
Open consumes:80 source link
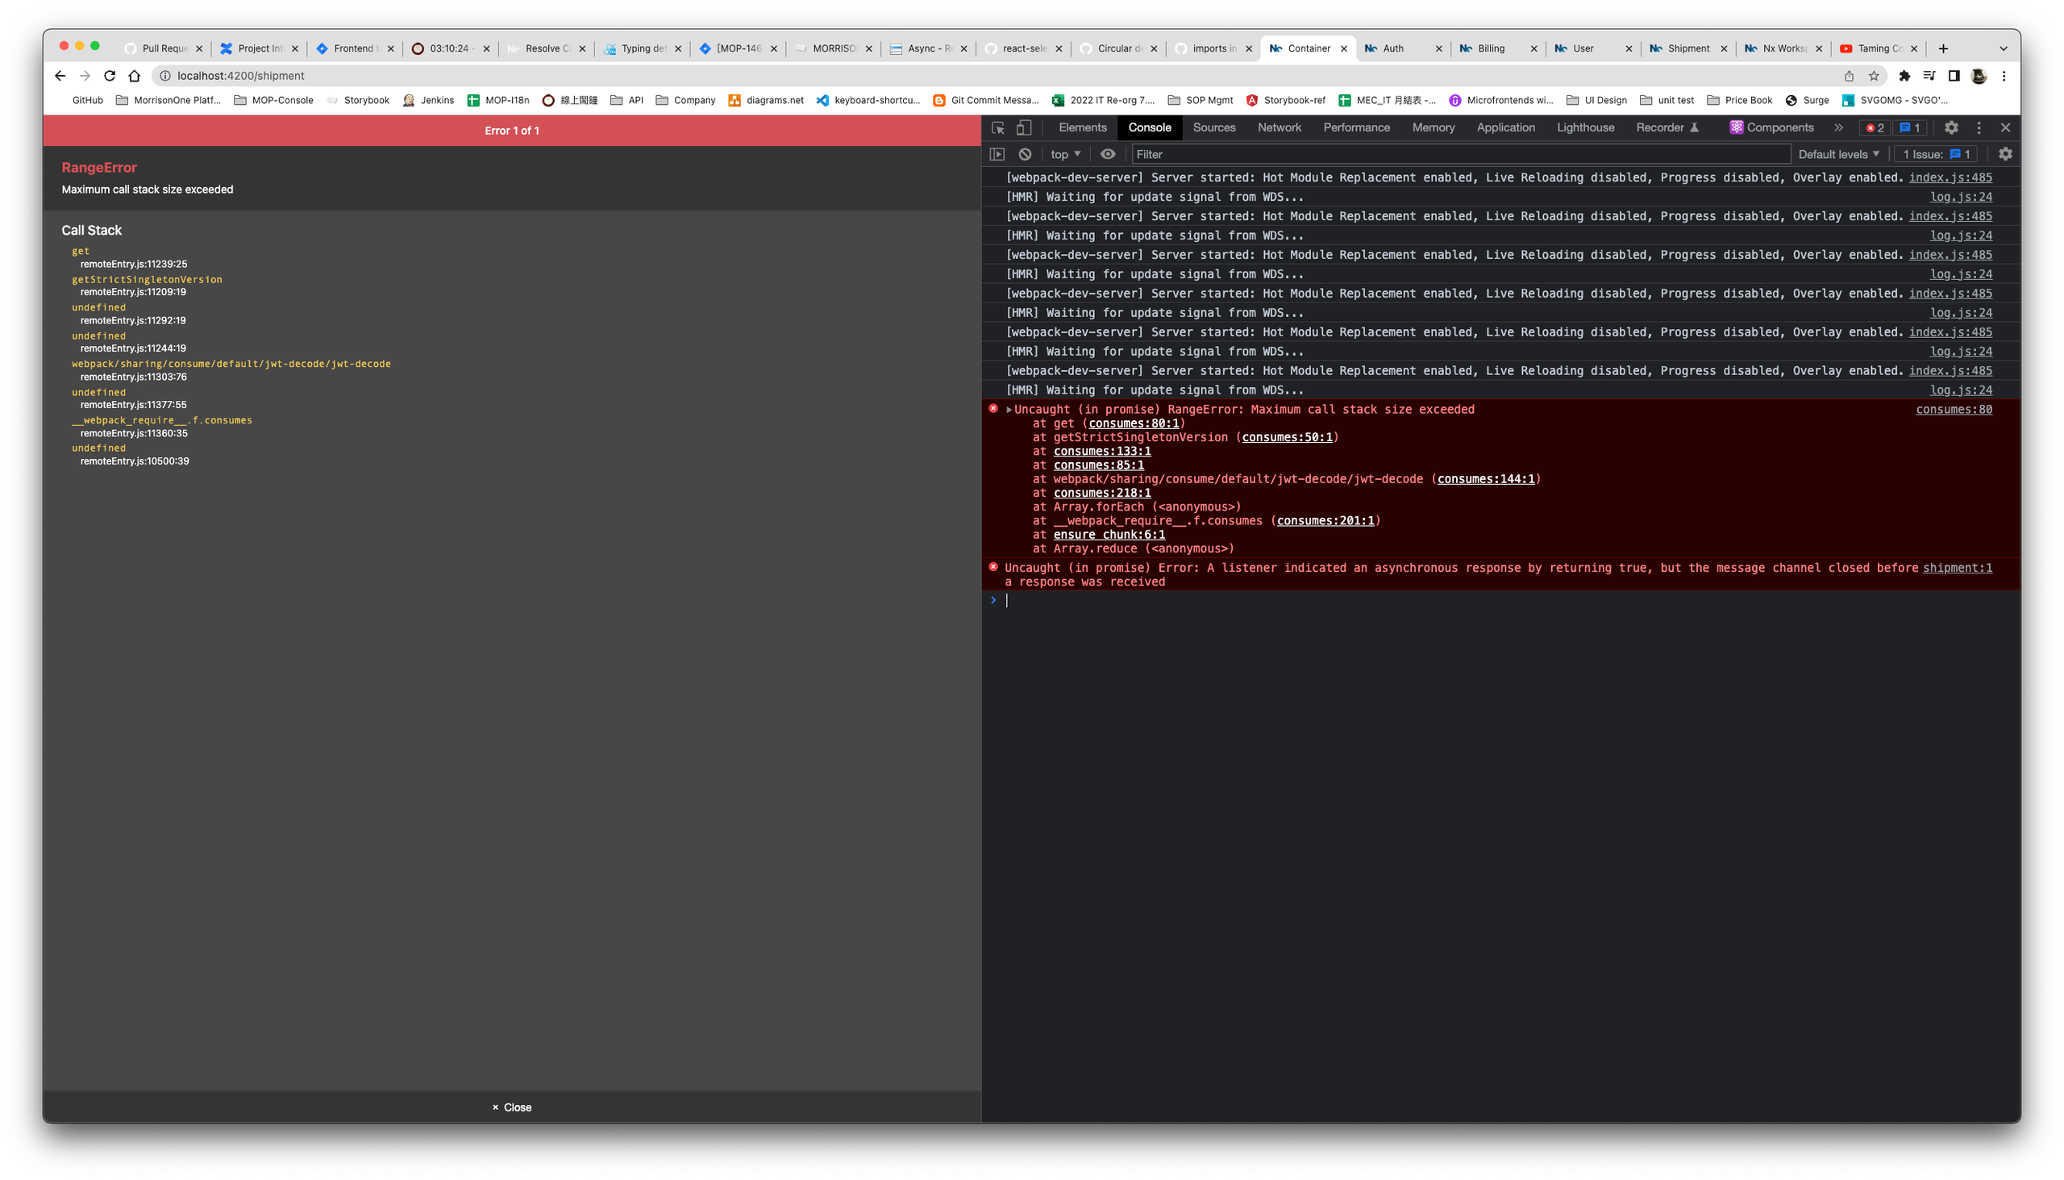1953,409
